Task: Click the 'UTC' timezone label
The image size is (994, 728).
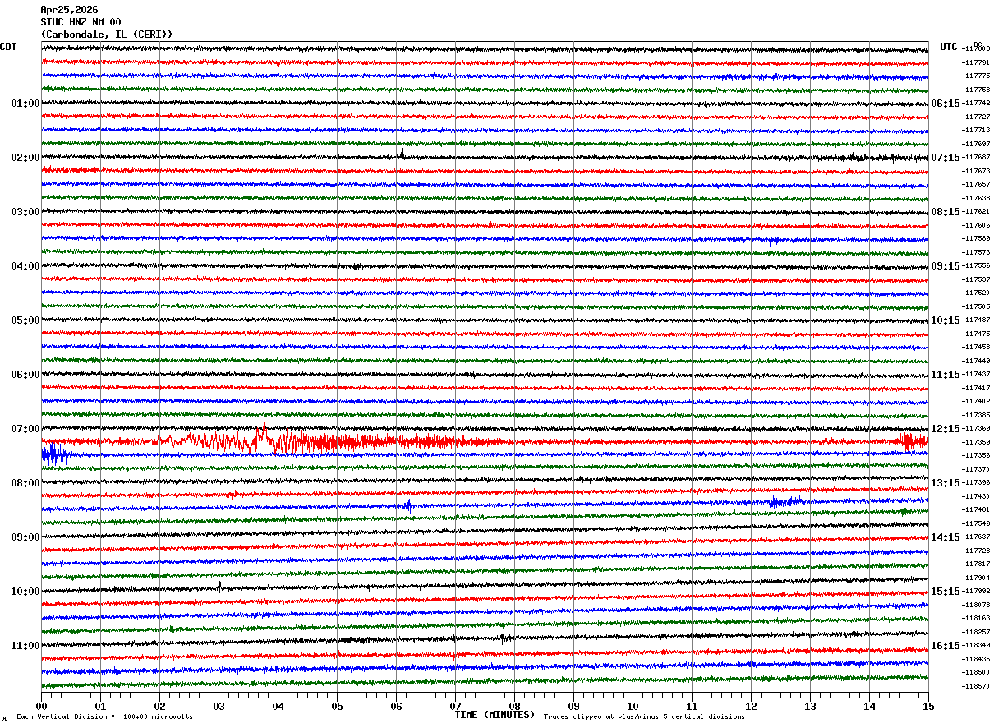Action: [x=949, y=47]
